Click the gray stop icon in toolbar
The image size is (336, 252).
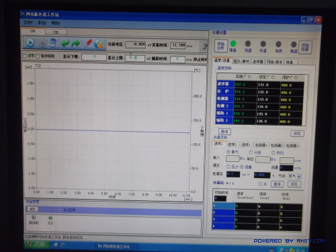tap(42, 43)
